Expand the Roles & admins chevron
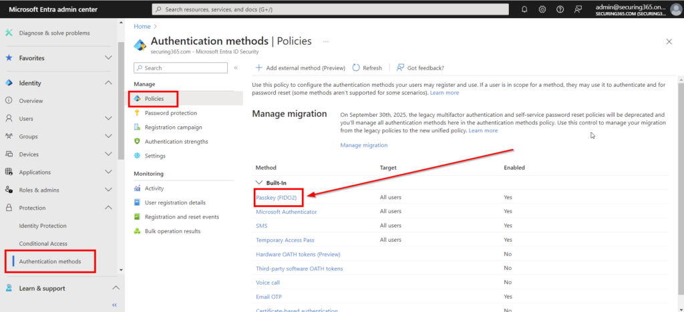 pos(109,190)
